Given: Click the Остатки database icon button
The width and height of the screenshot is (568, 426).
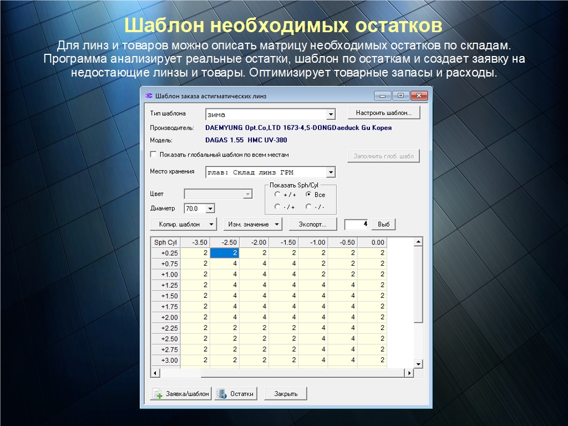Looking at the screenshot, I should pos(222,394).
